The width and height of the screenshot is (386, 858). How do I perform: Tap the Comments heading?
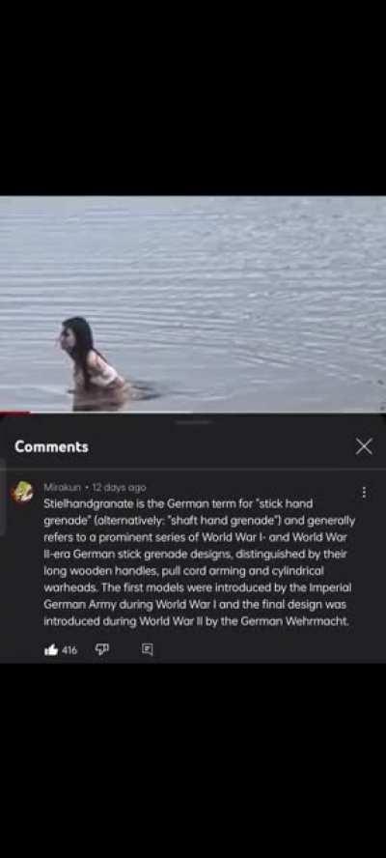(51, 446)
